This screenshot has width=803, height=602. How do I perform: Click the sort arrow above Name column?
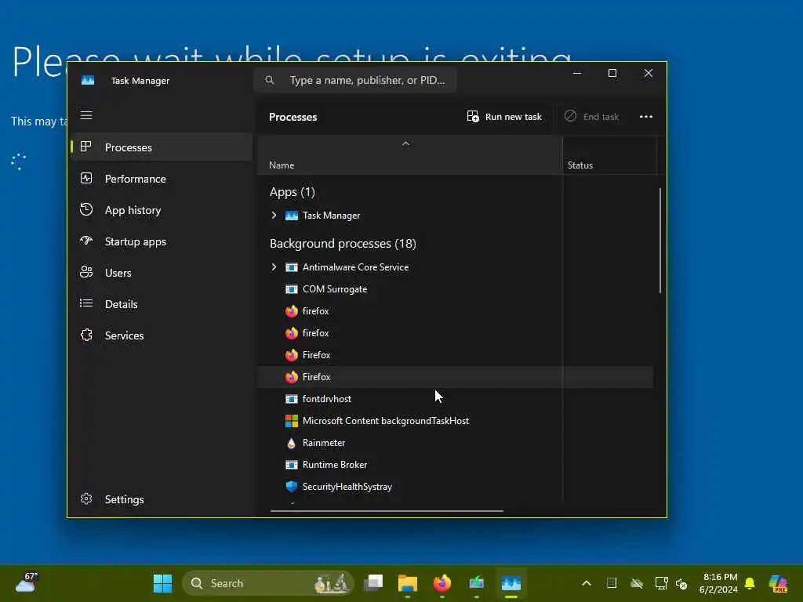(405, 144)
